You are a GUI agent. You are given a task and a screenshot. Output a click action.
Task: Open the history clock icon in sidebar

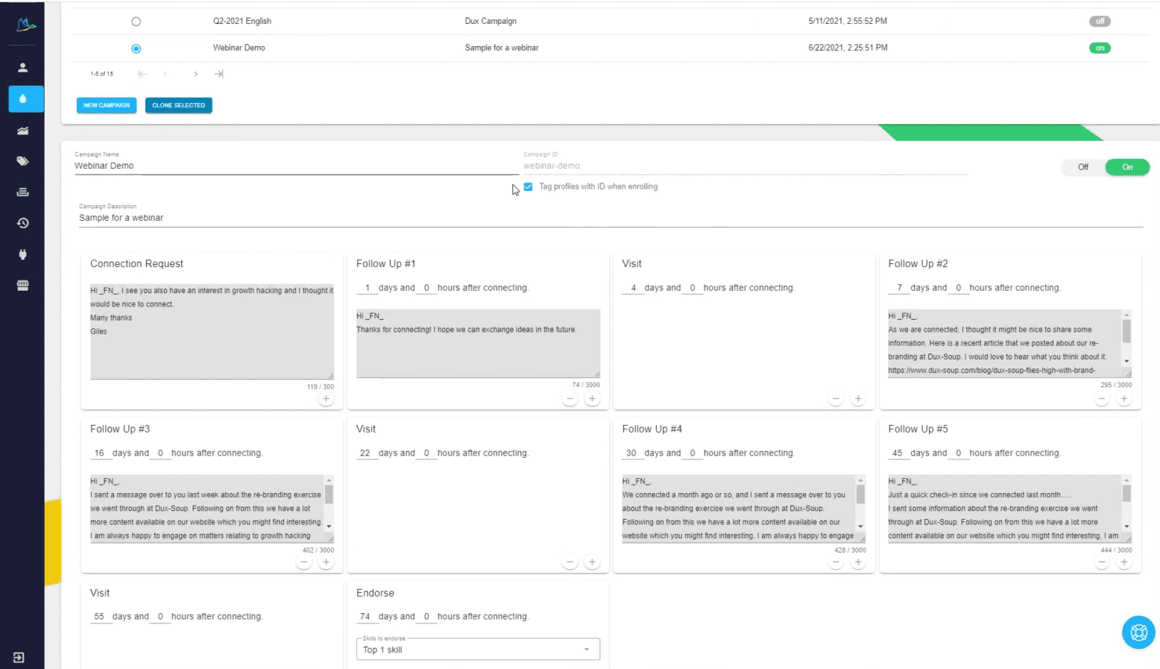click(x=22, y=223)
